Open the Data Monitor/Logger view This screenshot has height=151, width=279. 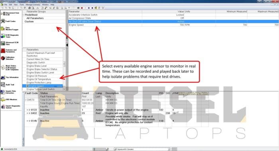(x=10, y=29)
